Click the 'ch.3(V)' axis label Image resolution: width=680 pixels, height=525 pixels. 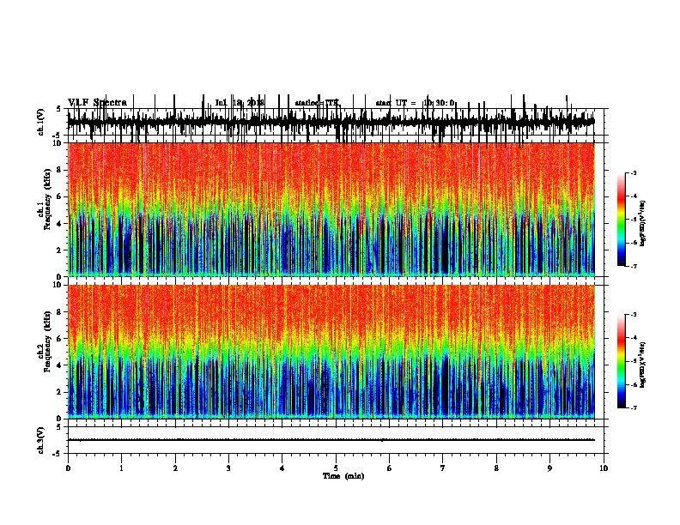tap(40, 440)
